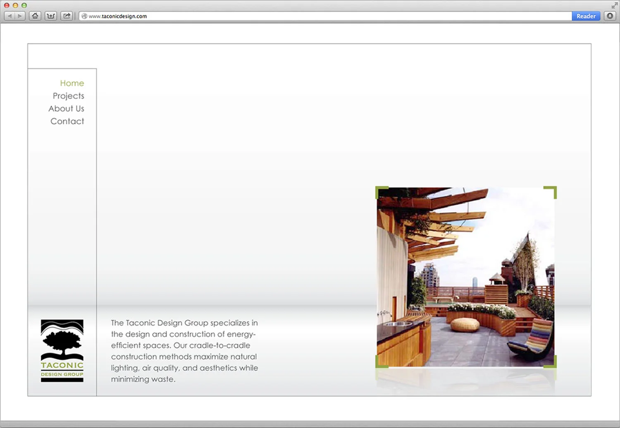This screenshot has height=428, width=620.
Task: Select Projects in the sidebar navigation
Action: pyautogui.click(x=68, y=96)
